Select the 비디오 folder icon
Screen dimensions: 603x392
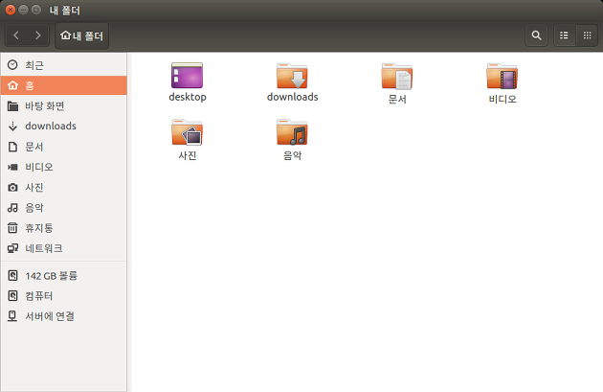click(x=502, y=76)
